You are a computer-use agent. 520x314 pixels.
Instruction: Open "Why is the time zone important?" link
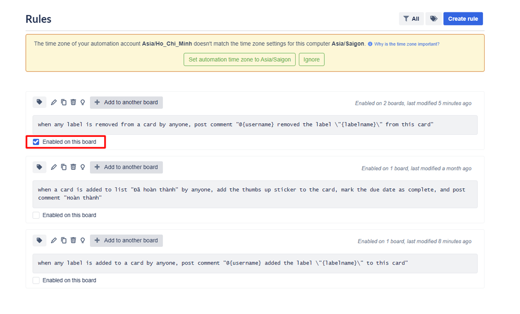[407, 44]
